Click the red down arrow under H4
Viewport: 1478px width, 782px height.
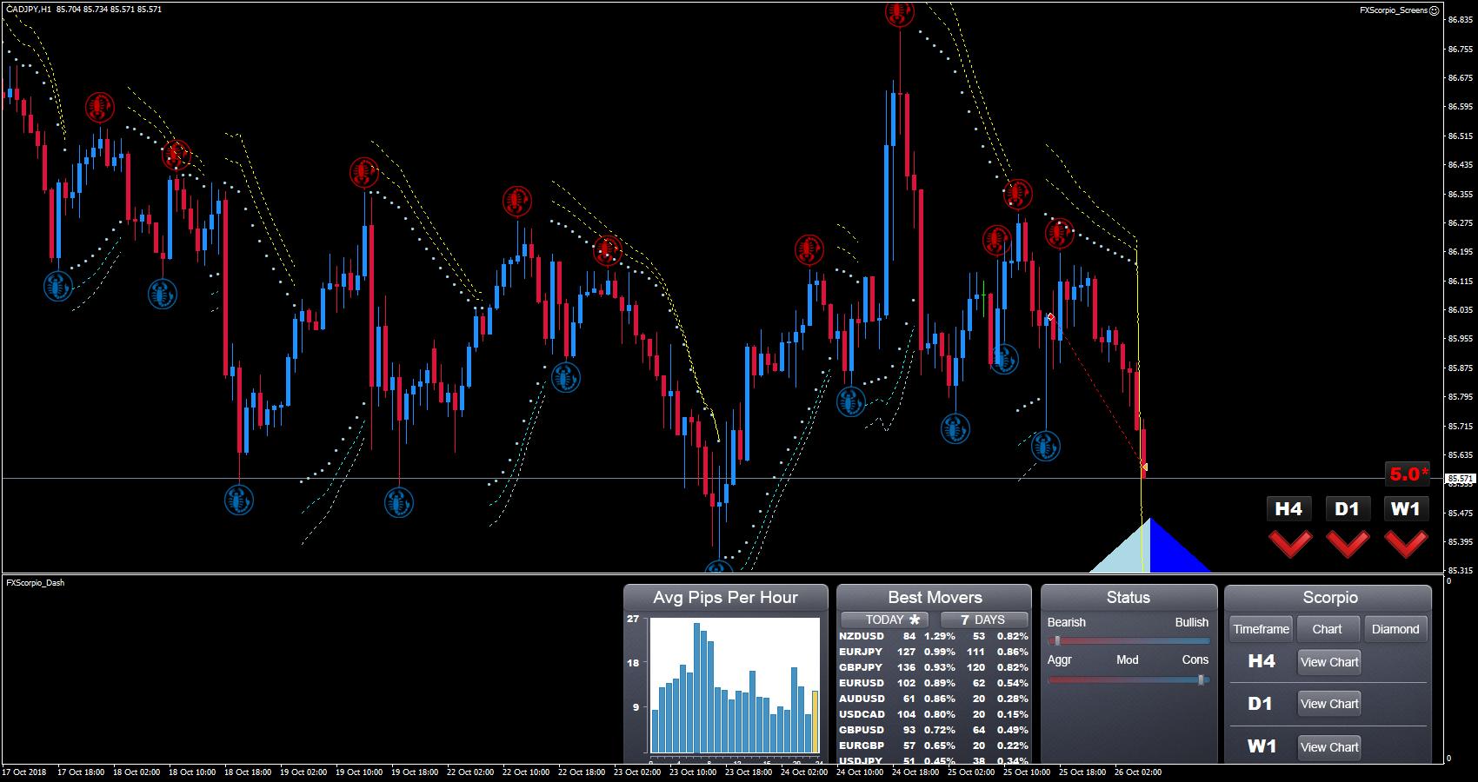pos(1290,544)
